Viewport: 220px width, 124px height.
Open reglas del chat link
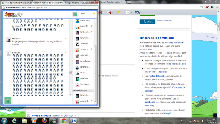[156, 76]
